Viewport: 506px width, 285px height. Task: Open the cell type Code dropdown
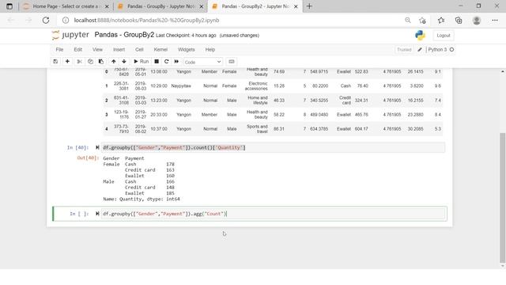[x=203, y=62]
